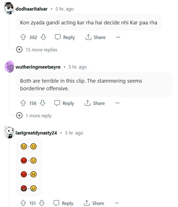
Task: Reply to wutheringmeetseyre's comment
Action: (x=64, y=103)
